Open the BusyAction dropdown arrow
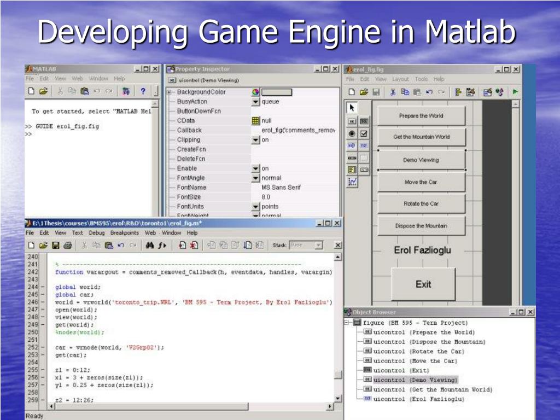The width and height of the screenshot is (560, 420). (255, 102)
